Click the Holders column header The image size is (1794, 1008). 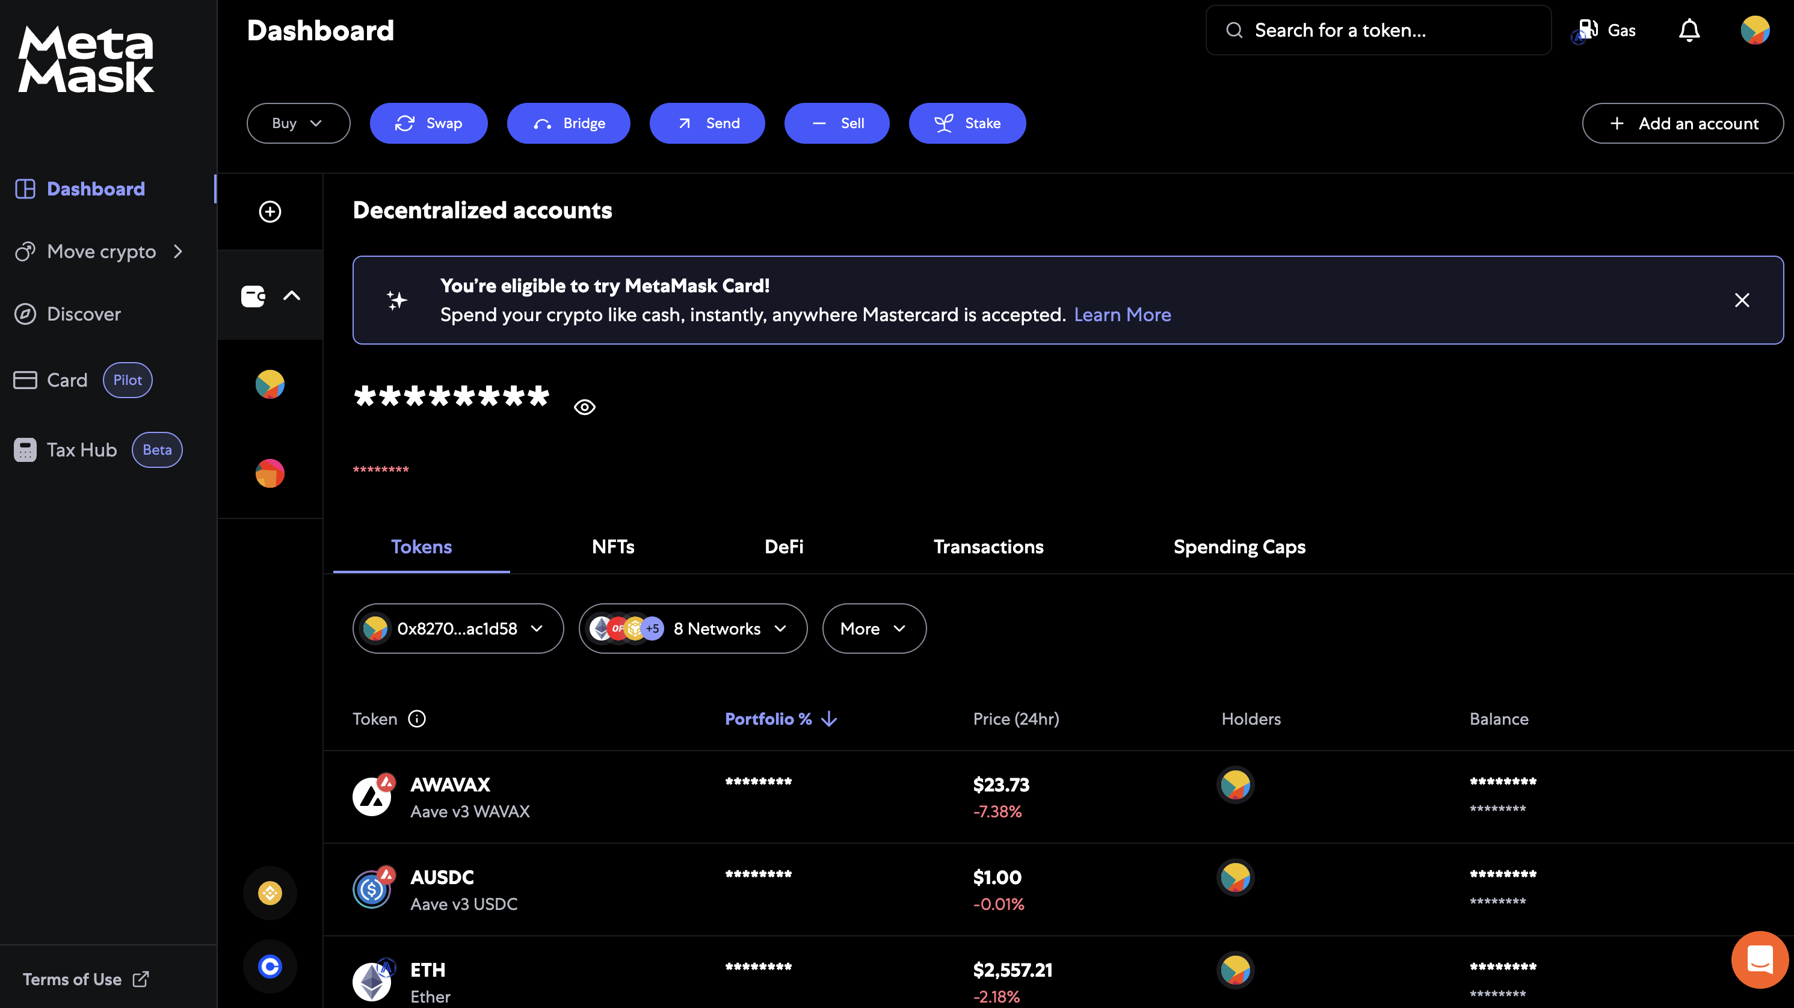coord(1251,719)
